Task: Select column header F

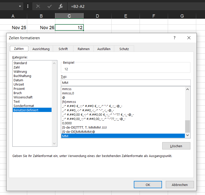Action: (154, 16)
